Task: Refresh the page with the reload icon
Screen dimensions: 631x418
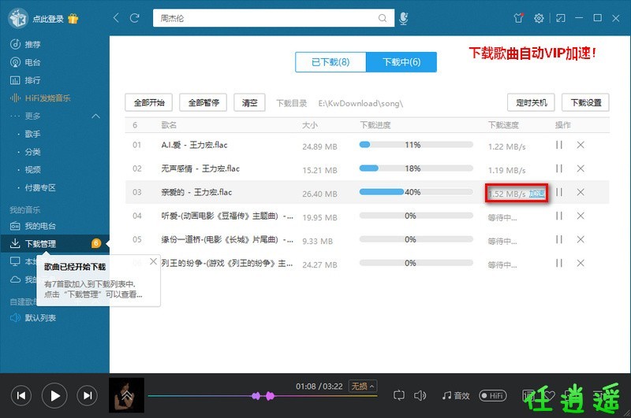Action: tap(134, 17)
